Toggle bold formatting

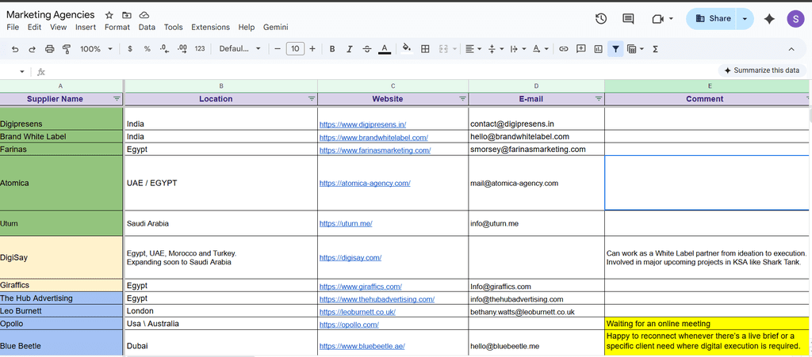332,49
